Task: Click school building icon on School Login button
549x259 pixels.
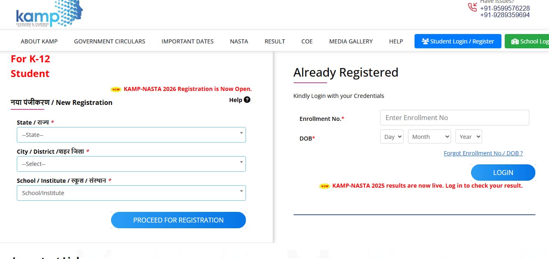Action: click(x=515, y=41)
